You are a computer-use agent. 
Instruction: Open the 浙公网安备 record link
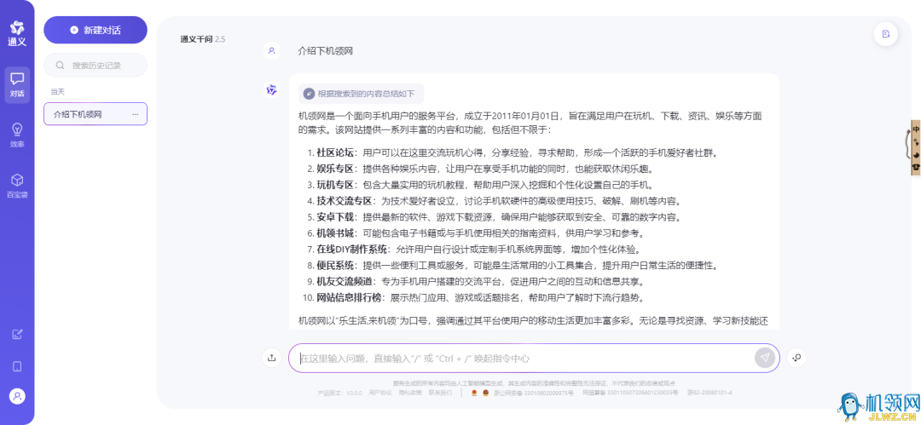point(533,392)
